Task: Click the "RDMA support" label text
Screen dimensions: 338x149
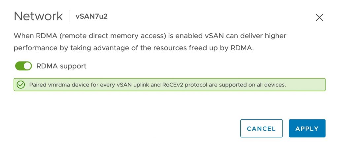Action: [x=61, y=66]
